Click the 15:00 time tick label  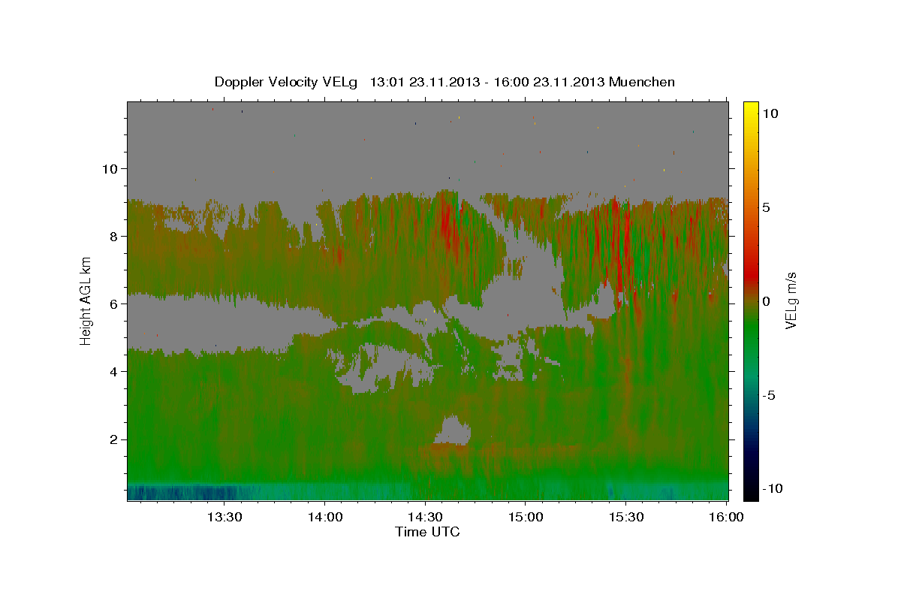tap(526, 517)
